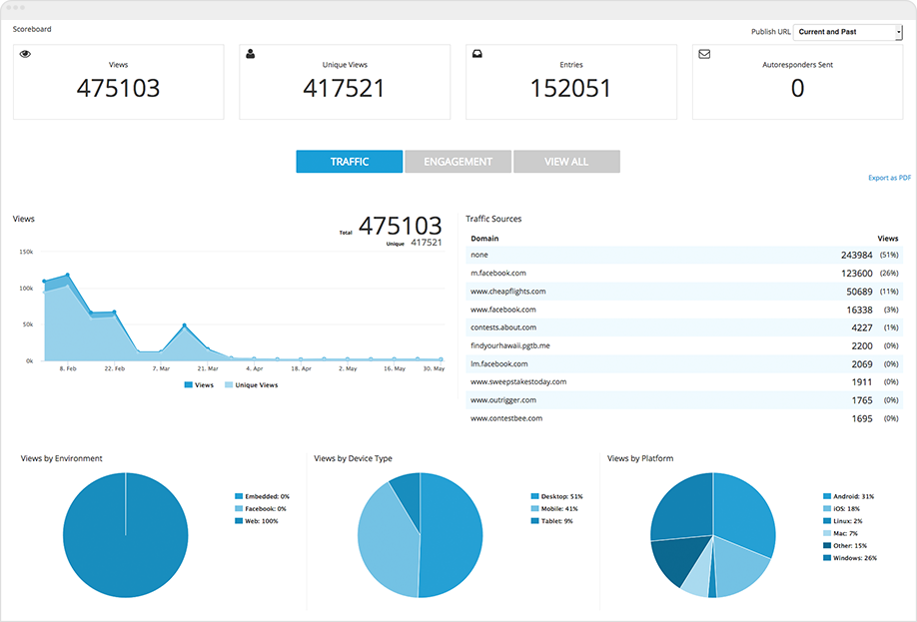Click the person icon on Unique Views card

coord(250,55)
